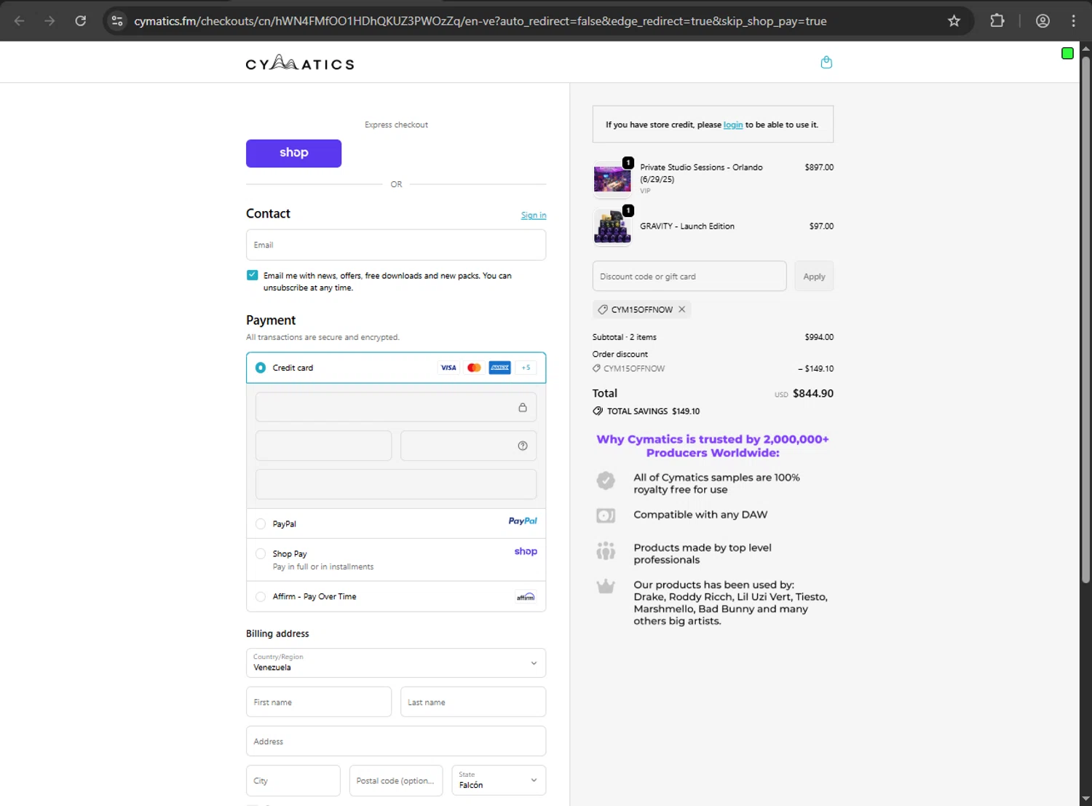This screenshot has width=1092, height=806.
Task: Click the name on card field
Action: tap(396, 484)
